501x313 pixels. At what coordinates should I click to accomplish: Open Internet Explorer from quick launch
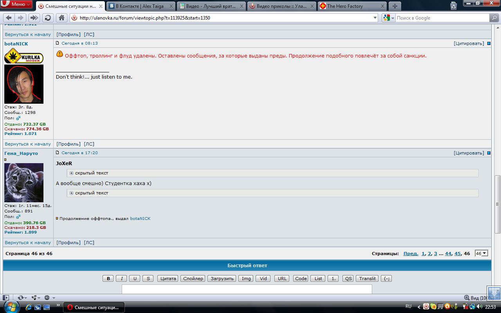(x=29, y=307)
